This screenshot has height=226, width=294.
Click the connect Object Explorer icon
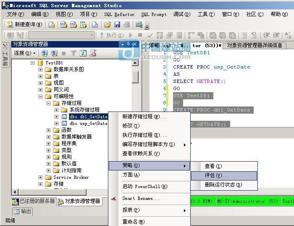(x=45, y=53)
